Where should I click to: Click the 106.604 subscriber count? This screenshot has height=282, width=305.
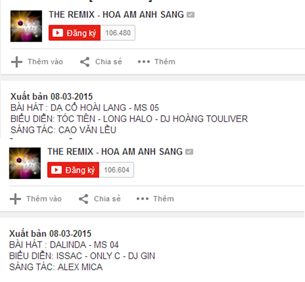coord(116,170)
